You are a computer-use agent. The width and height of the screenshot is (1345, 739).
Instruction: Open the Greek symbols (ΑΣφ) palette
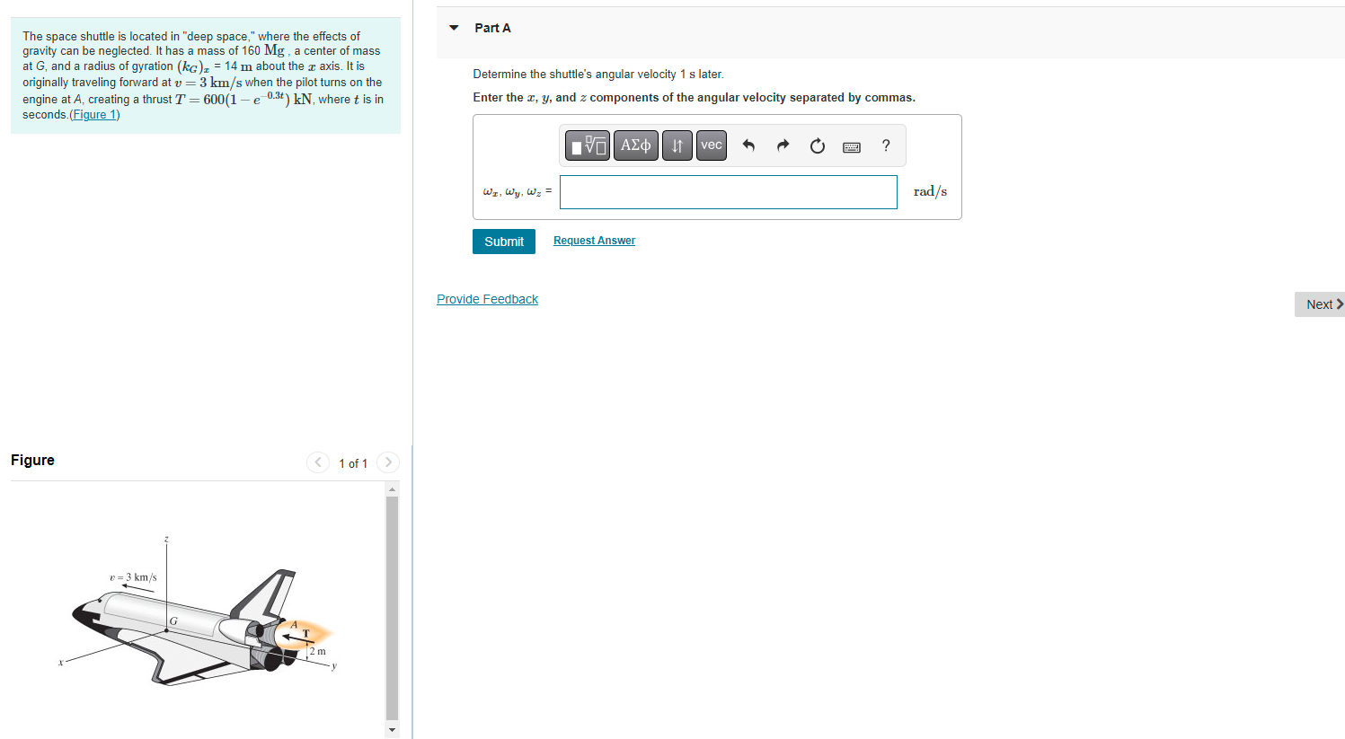pyautogui.click(x=635, y=145)
